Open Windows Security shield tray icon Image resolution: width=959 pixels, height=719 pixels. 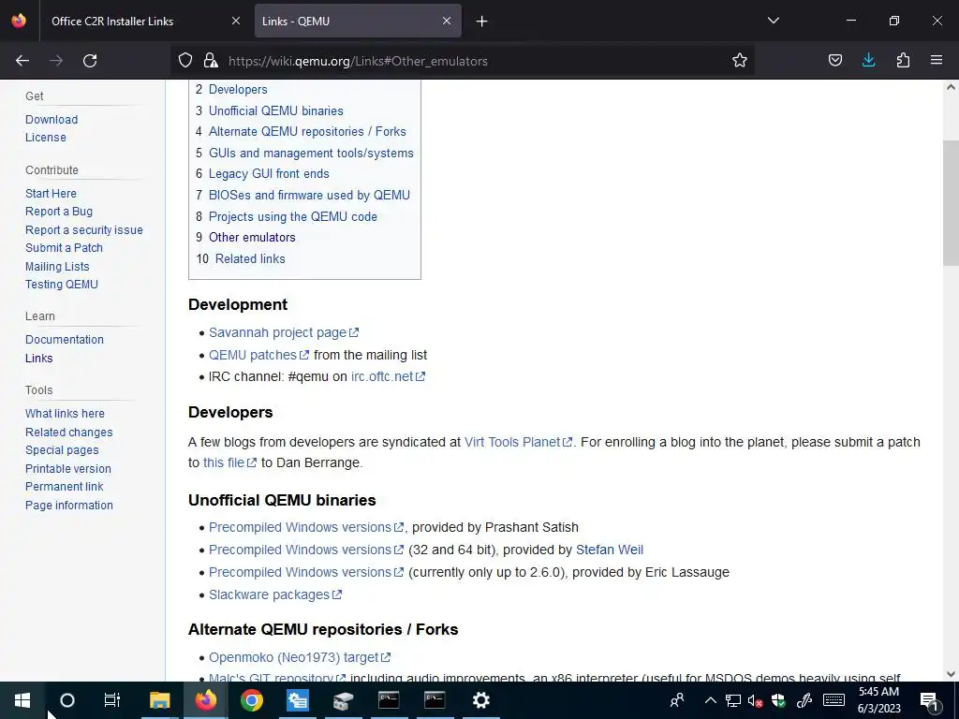click(778, 700)
